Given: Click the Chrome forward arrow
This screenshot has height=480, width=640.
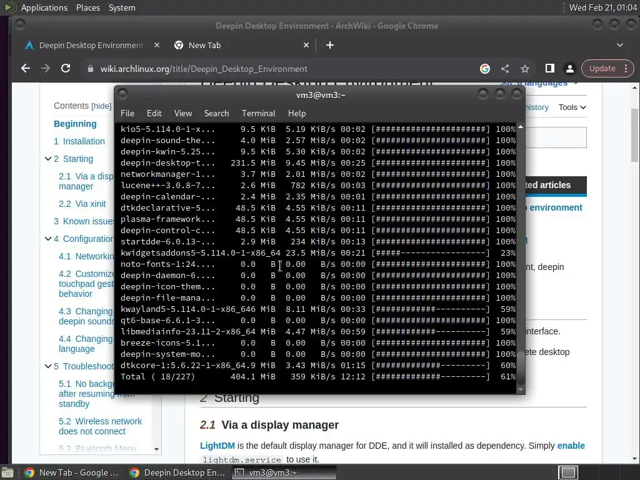Looking at the screenshot, I should coord(46,69).
